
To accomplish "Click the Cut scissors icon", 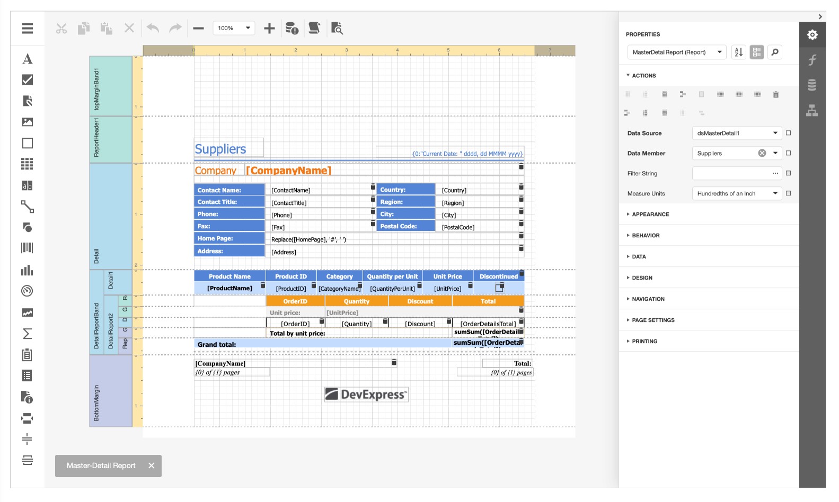I will [x=61, y=28].
